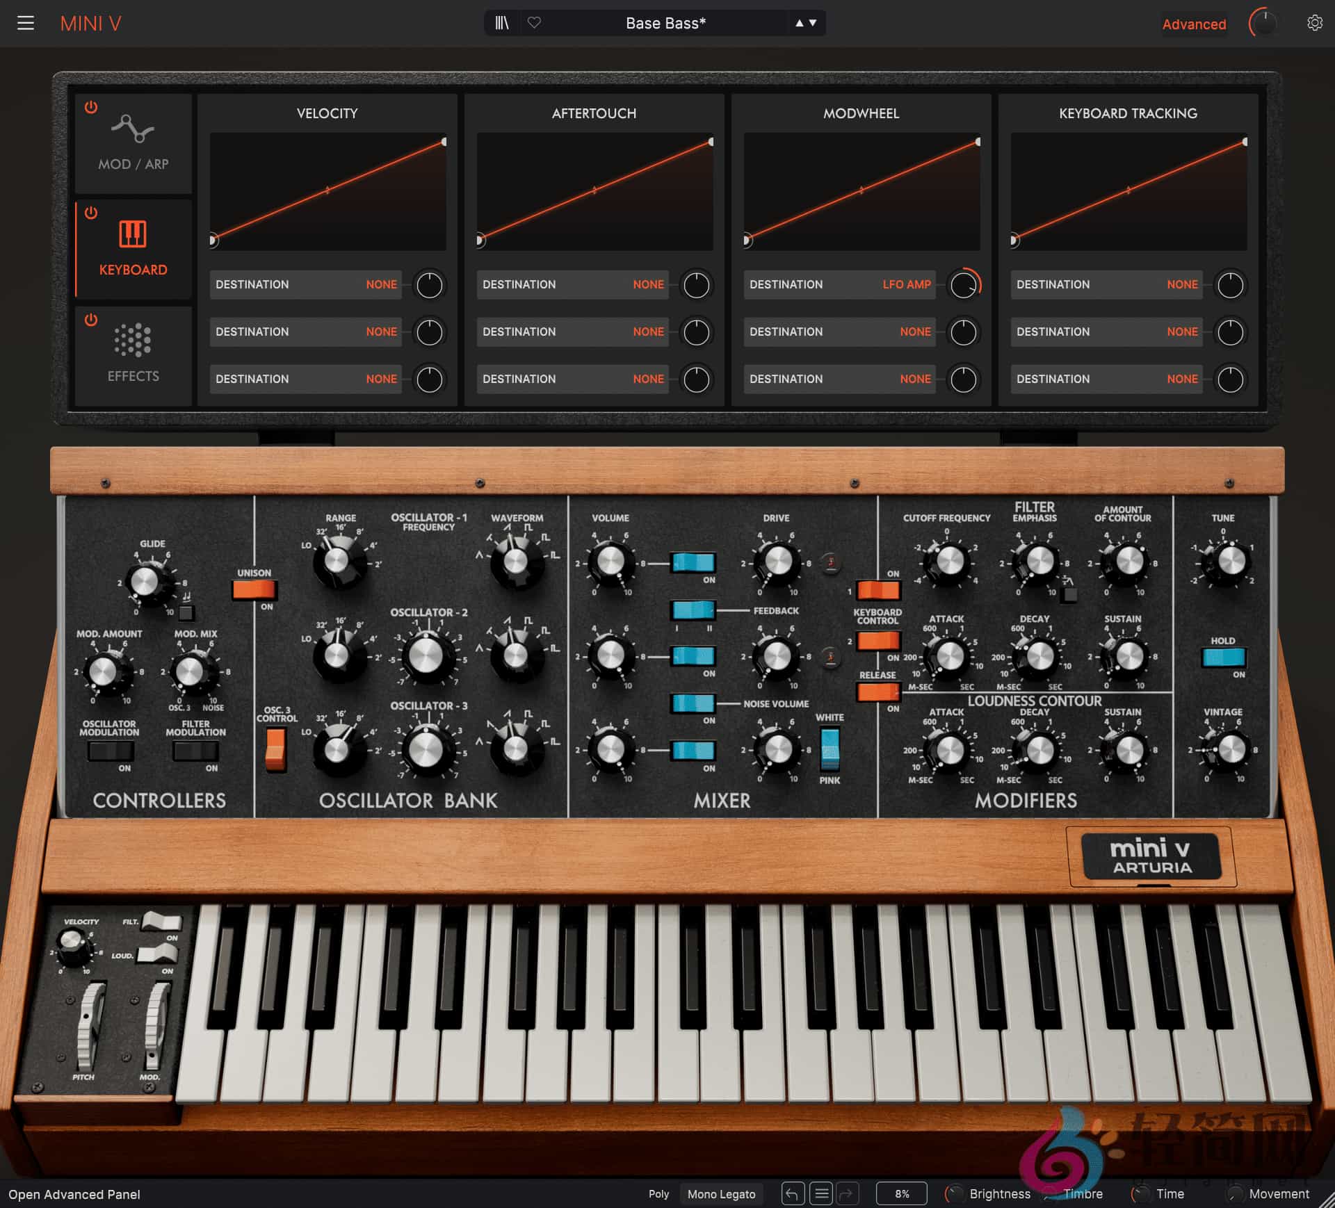
Task: Click the Base Bass preset name field
Action: [665, 23]
